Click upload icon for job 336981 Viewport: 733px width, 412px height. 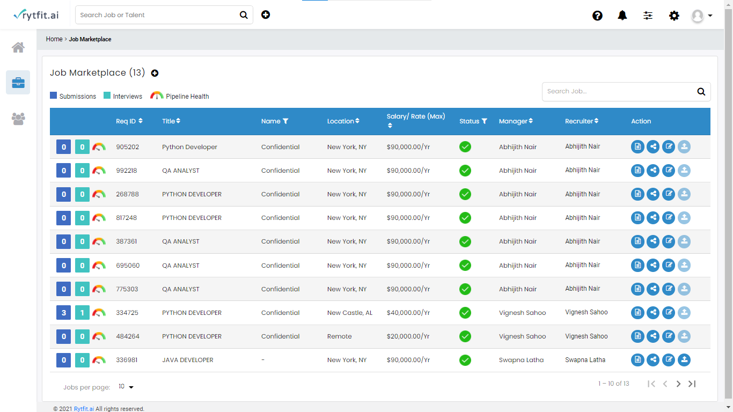(684, 360)
